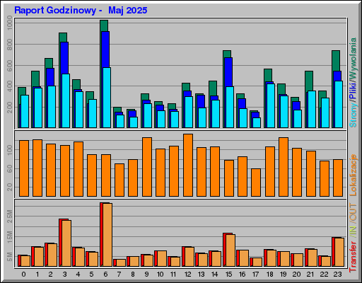
Task: Click the 'Pliki' legend label
Action: click(353, 91)
